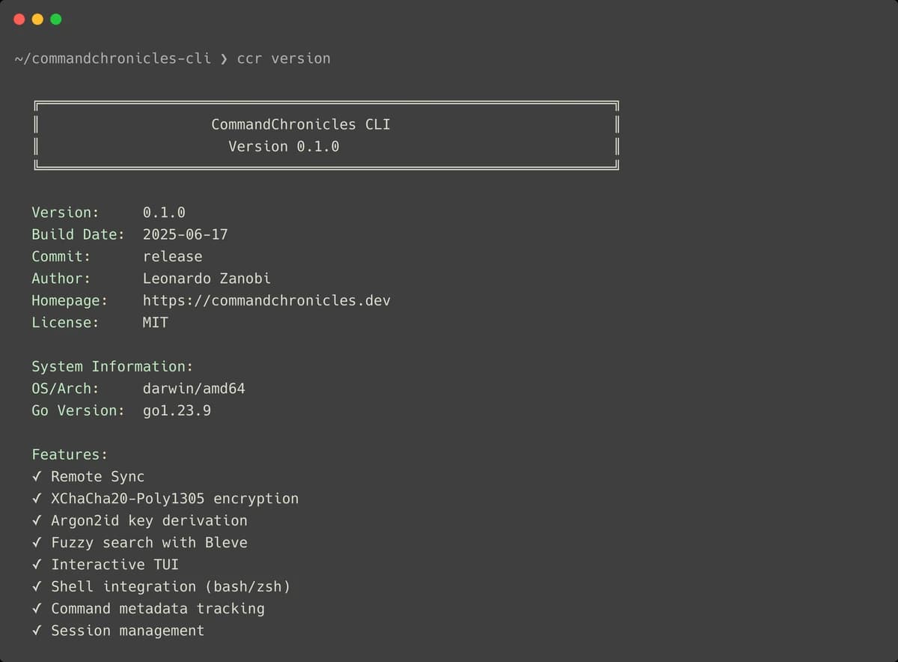This screenshot has width=898, height=662.
Task: Minimize the terminal using the yellow button
Action: click(37, 19)
